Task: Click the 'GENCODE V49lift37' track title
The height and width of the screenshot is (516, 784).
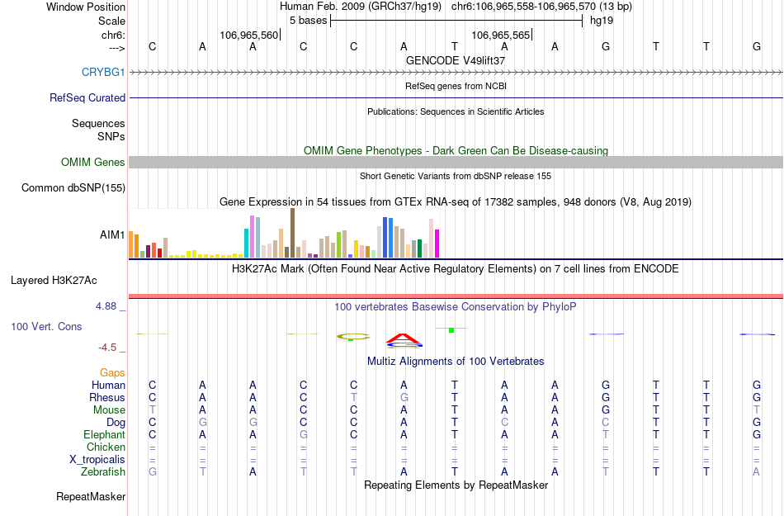Action: coord(456,60)
